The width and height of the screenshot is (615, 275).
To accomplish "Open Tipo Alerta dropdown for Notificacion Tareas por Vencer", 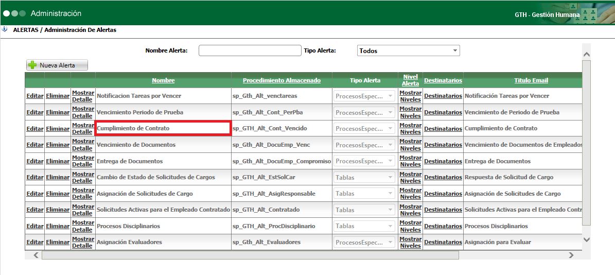I will pyautogui.click(x=364, y=96).
